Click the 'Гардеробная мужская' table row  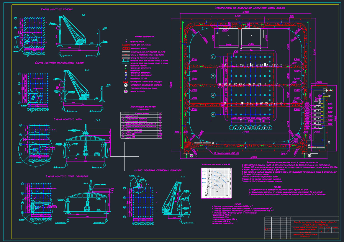pyautogui.click(x=141, y=119)
